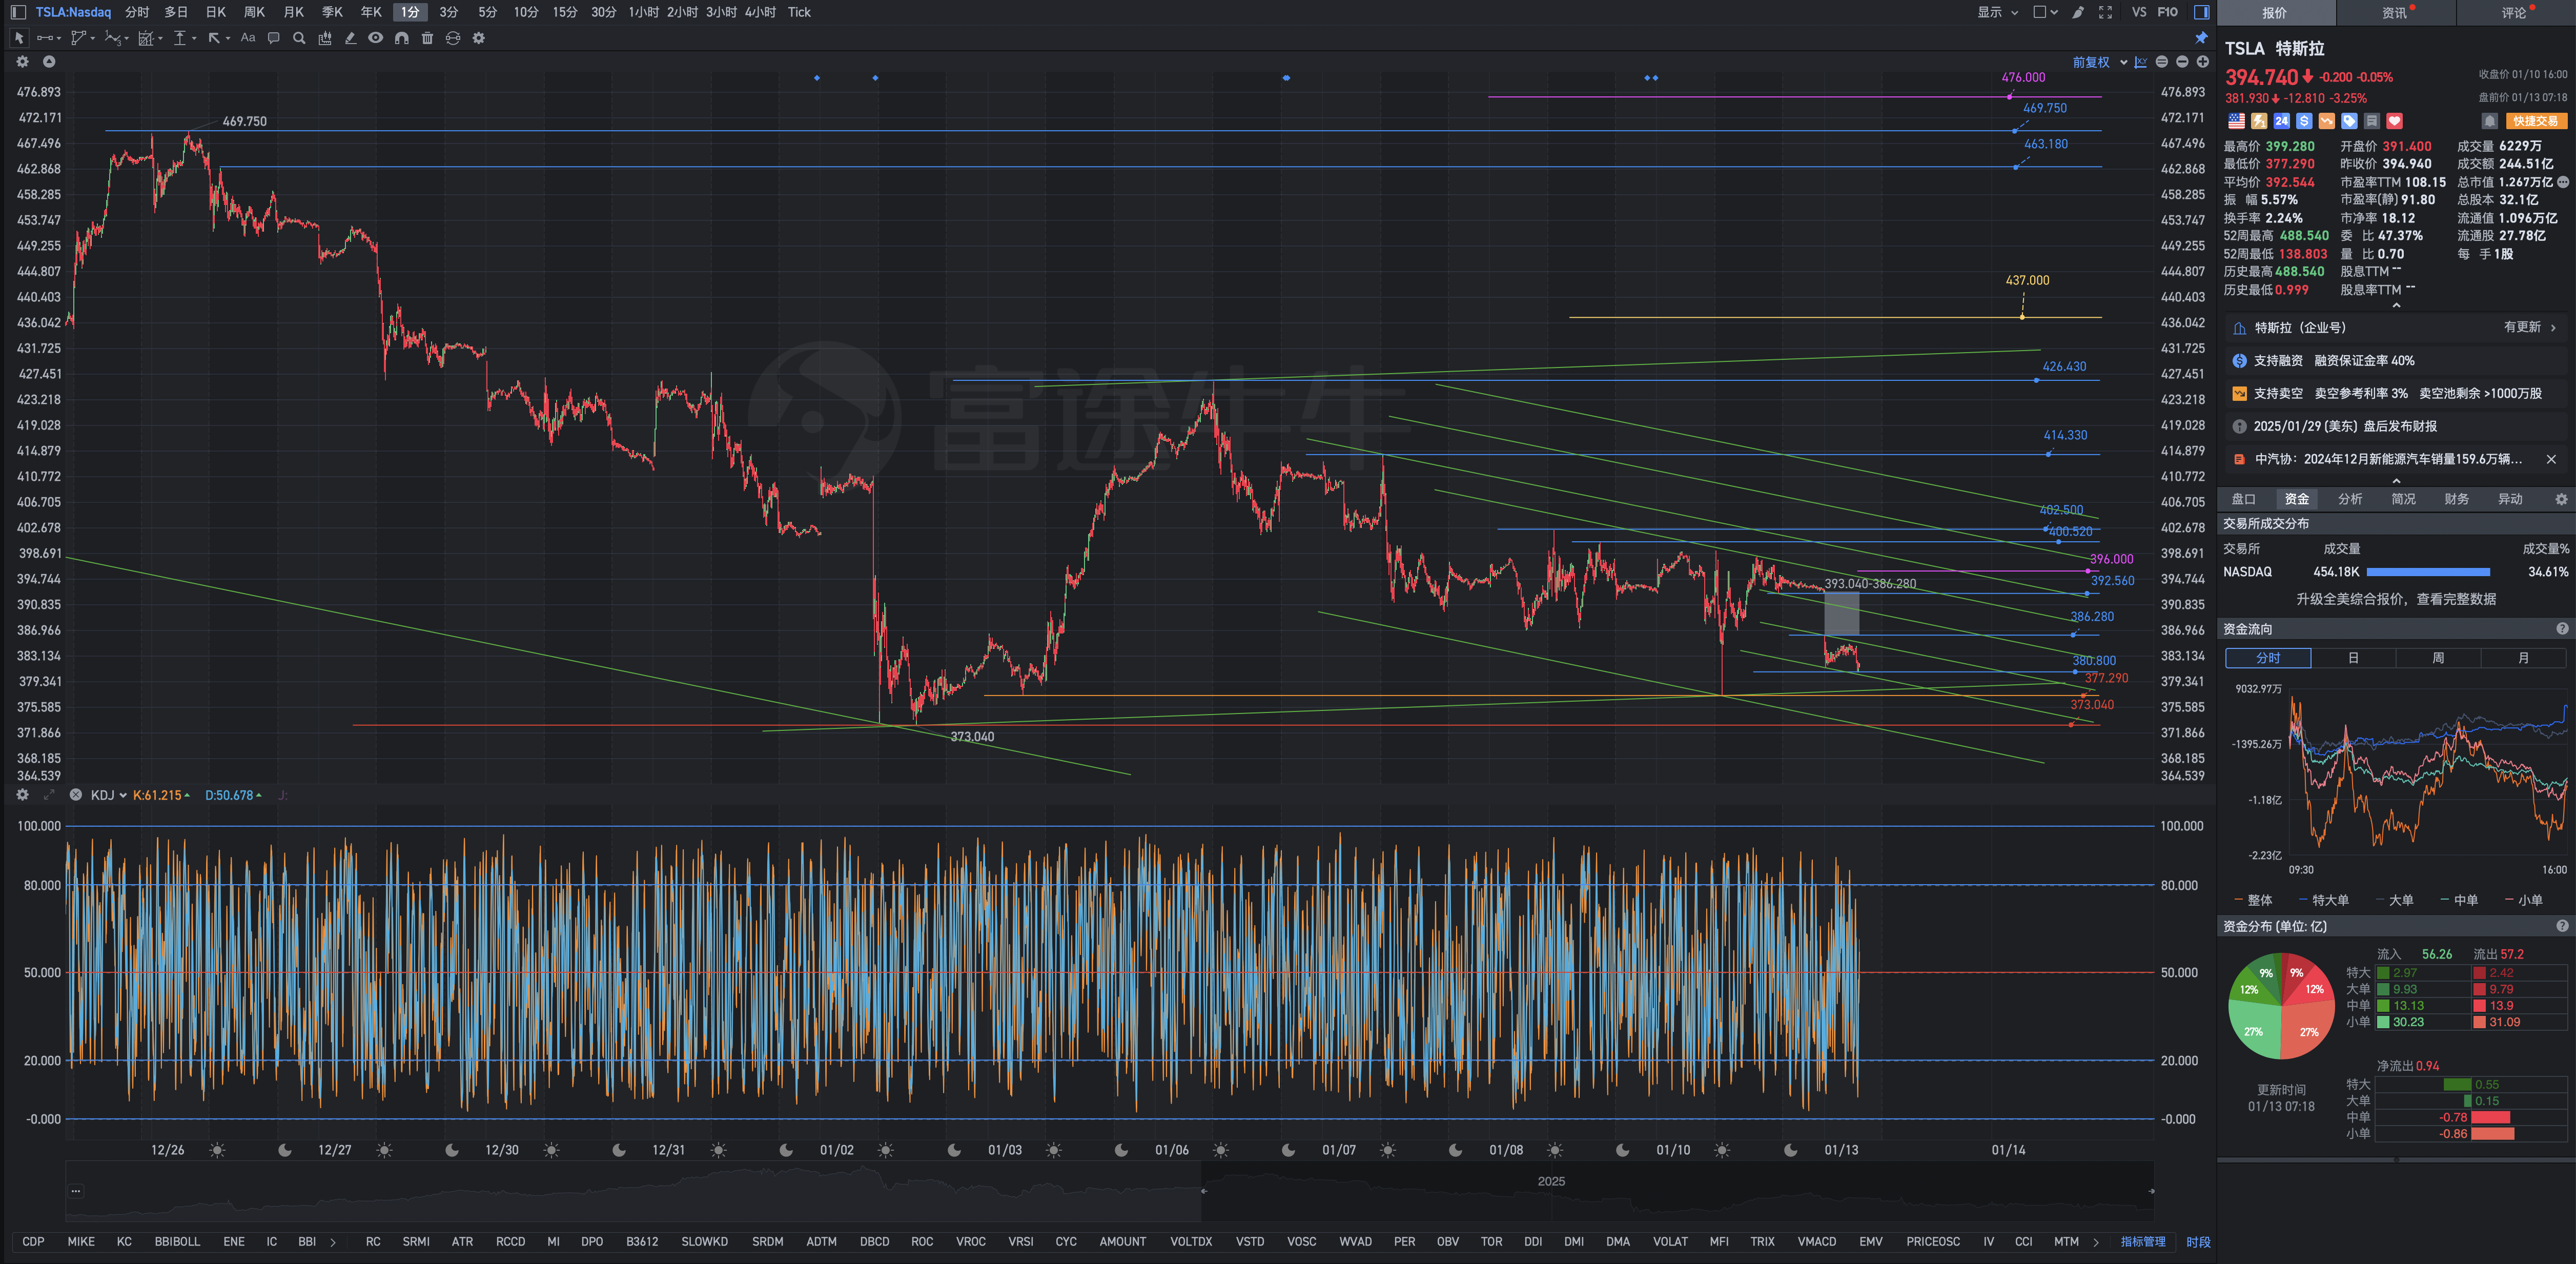
Task: Open drawing toolbar settings gear
Action: click(x=479, y=38)
